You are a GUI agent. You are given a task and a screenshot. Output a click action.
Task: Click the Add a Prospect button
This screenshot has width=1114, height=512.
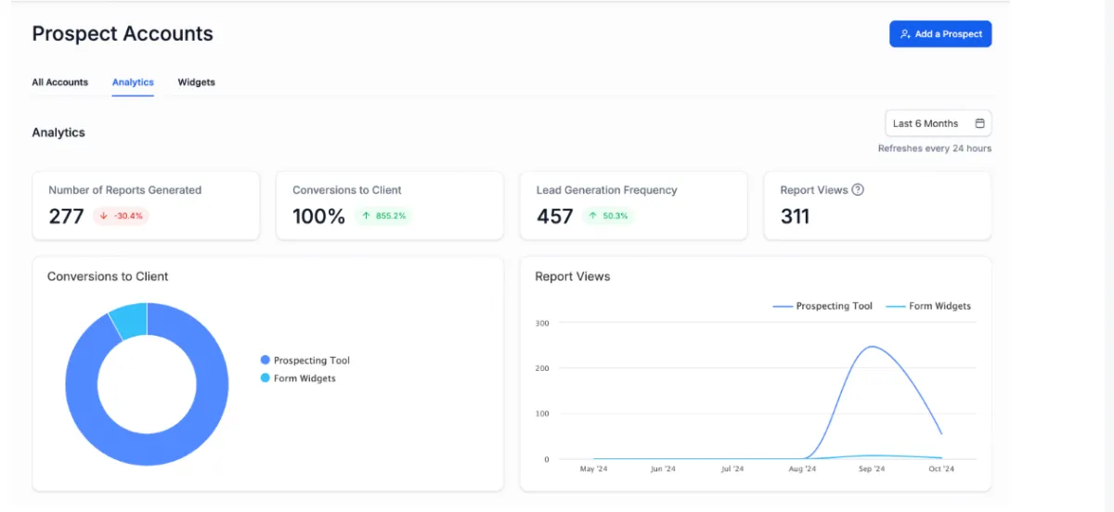click(940, 34)
